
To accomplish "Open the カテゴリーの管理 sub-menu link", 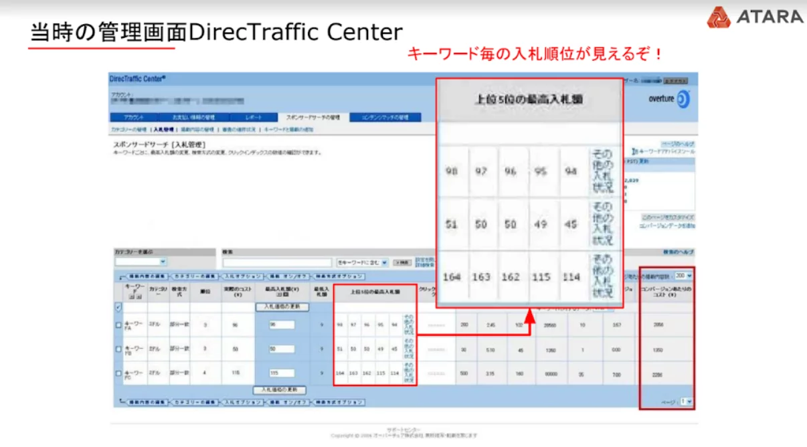I will (x=128, y=129).
